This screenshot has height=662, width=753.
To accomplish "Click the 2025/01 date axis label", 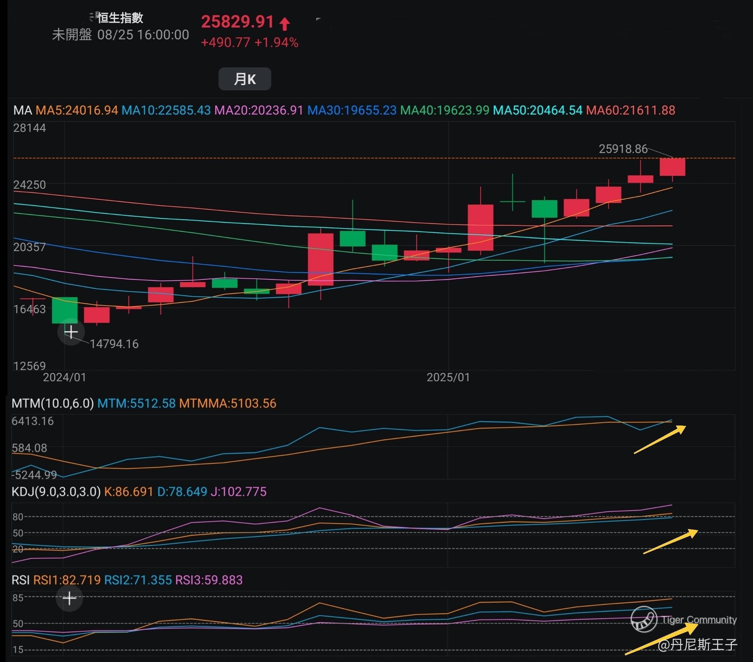I will pos(448,377).
